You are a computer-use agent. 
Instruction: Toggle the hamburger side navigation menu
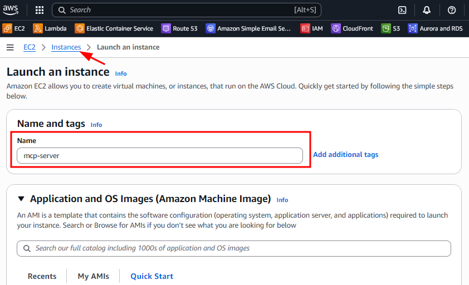(10, 47)
